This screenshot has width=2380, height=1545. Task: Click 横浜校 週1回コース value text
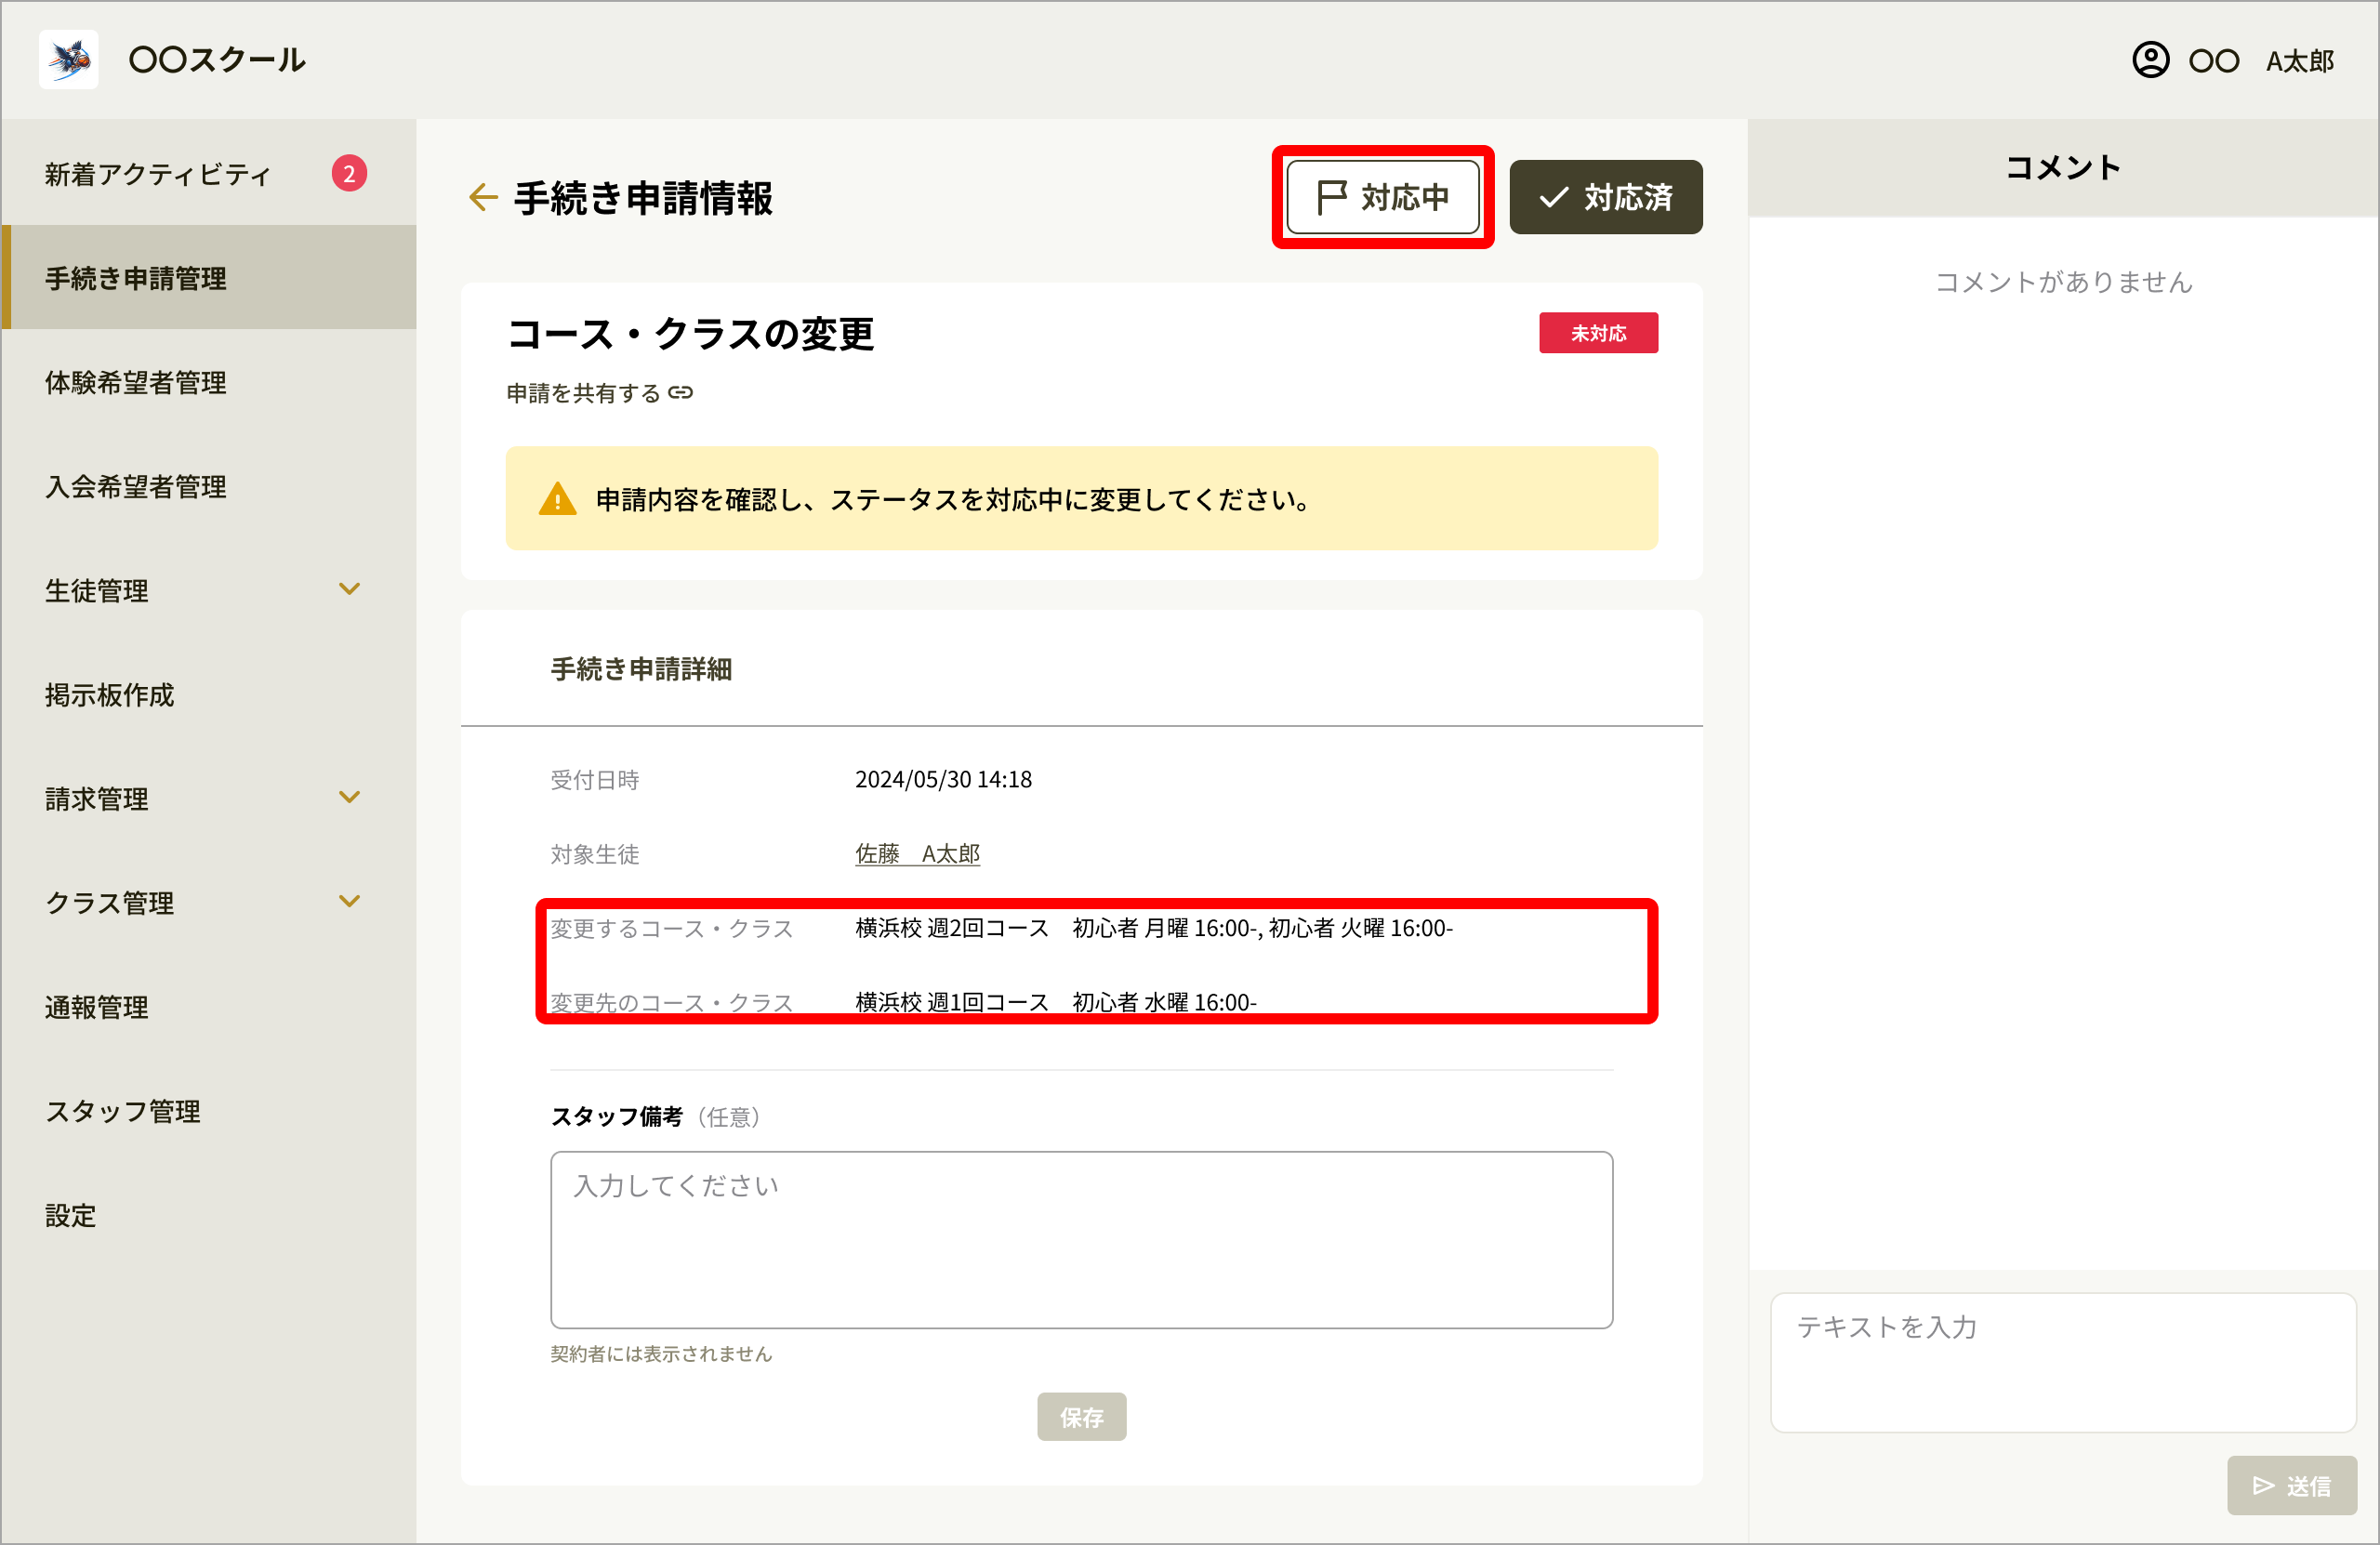1055,1002
